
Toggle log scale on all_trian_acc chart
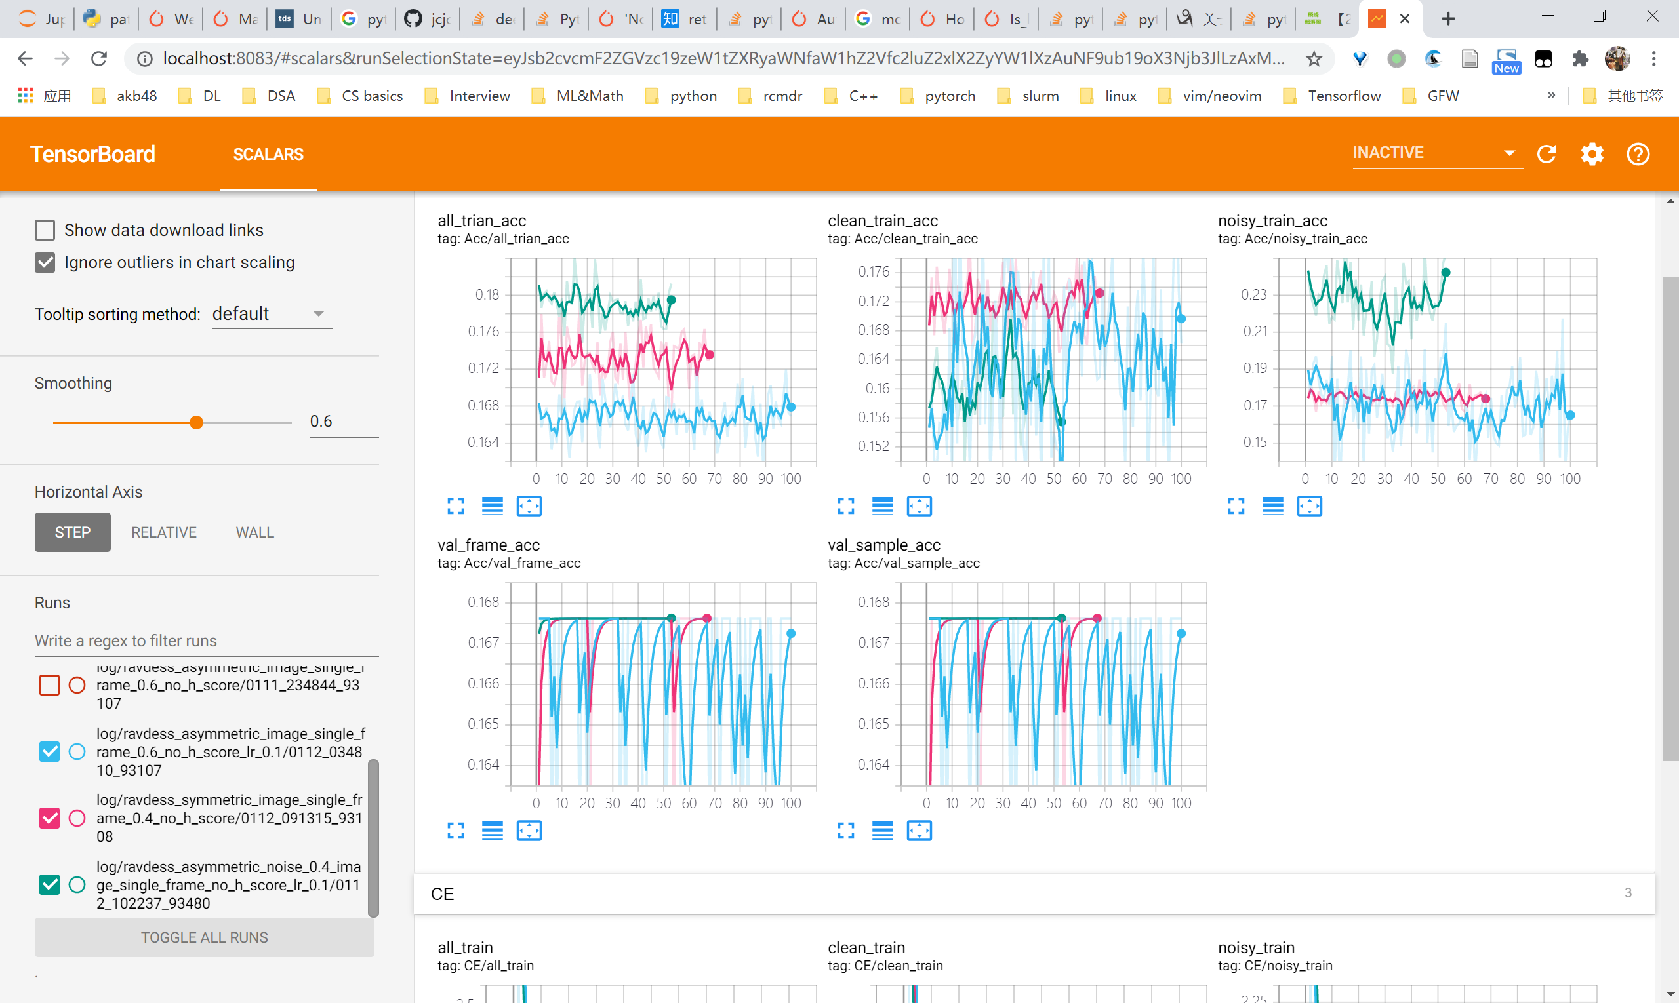coord(493,506)
